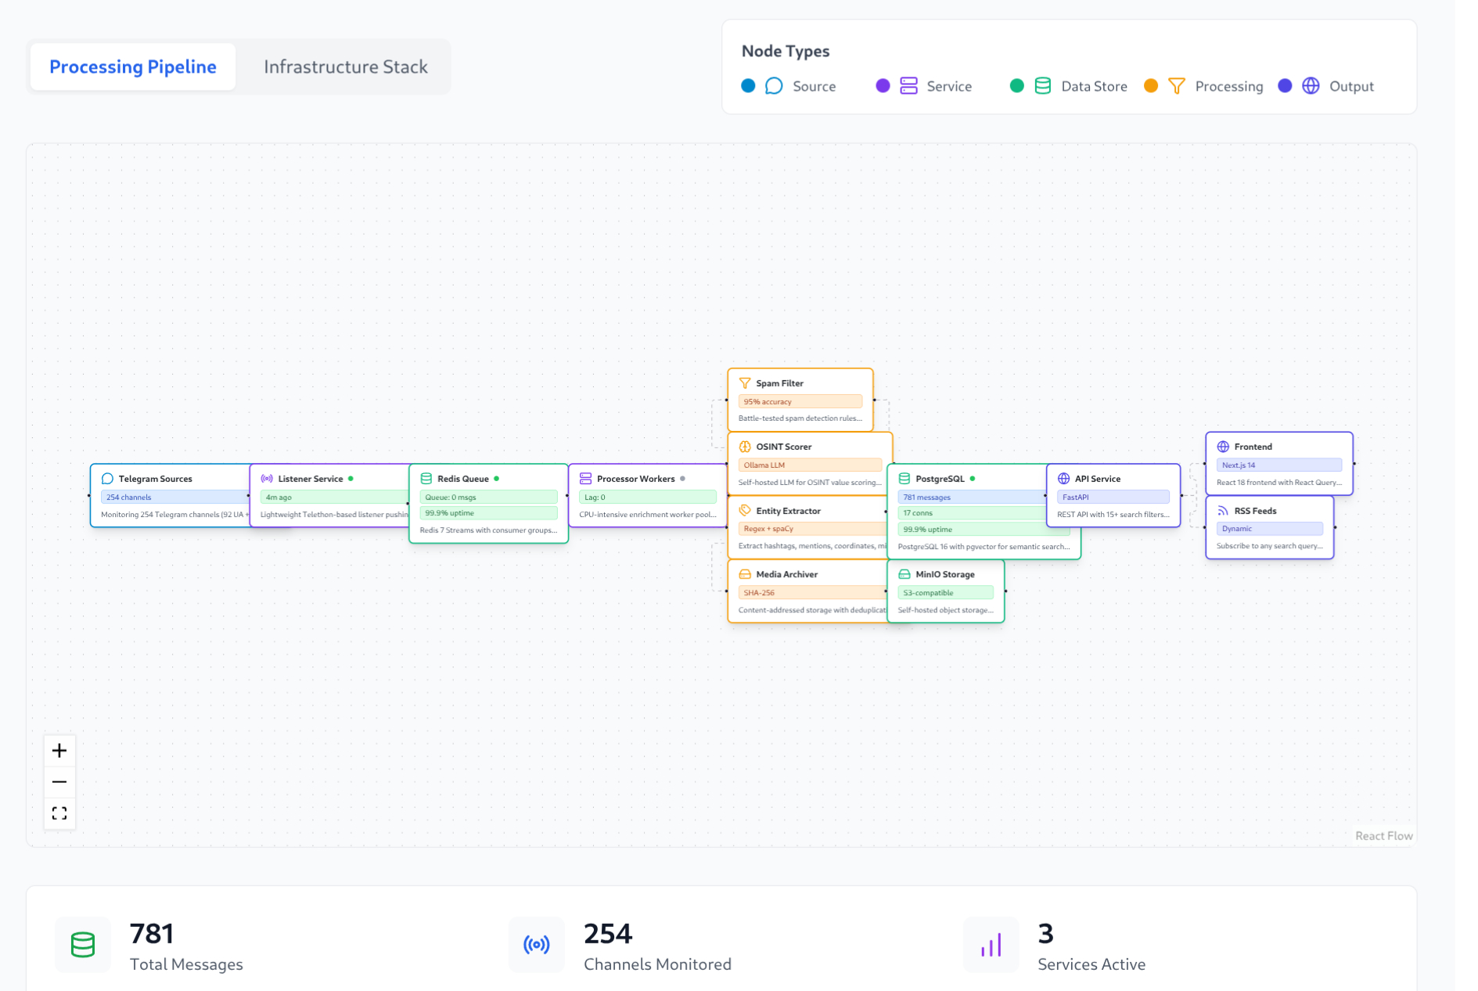
Task: Click the orange Processing legend color dot
Action: pyautogui.click(x=1150, y=86)
